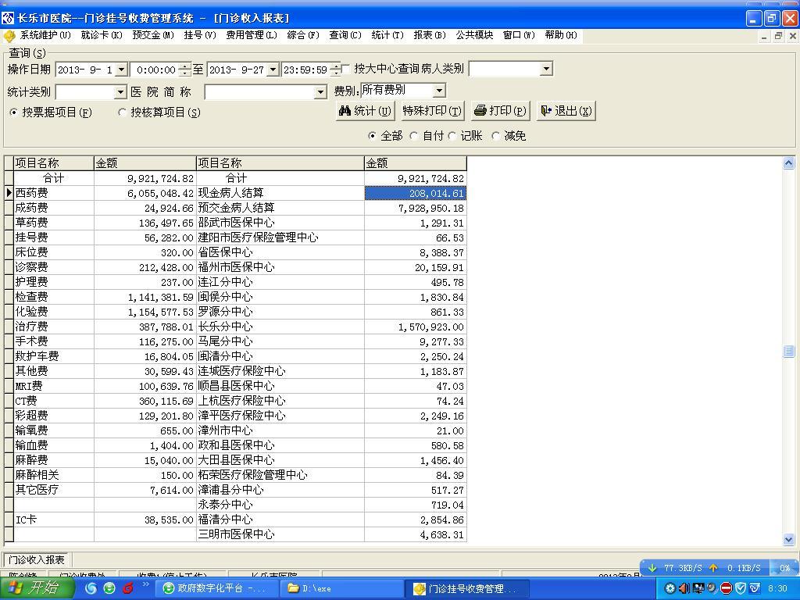Click the 统计 binoculars button

click(x=364, y=111)
